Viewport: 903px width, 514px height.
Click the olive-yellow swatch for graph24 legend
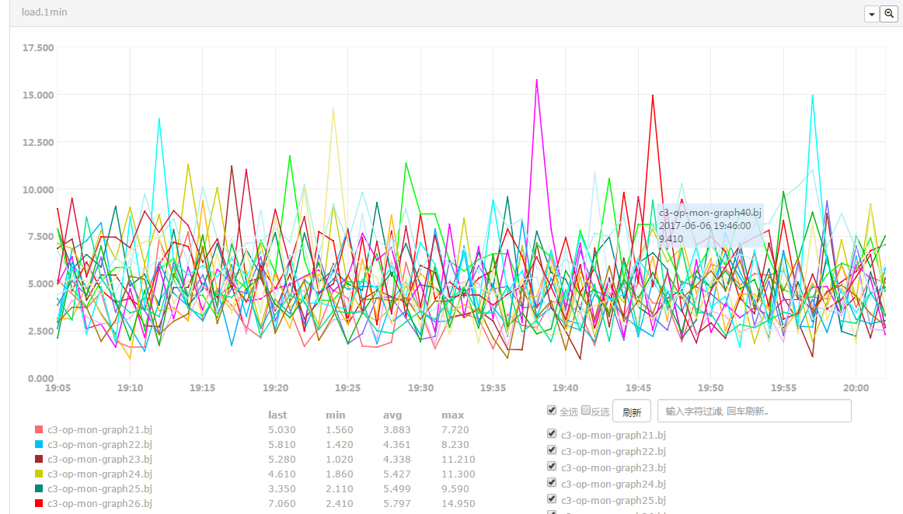(39, 474)
